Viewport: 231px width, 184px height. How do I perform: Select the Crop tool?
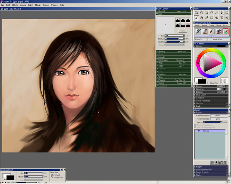(206, 13)
